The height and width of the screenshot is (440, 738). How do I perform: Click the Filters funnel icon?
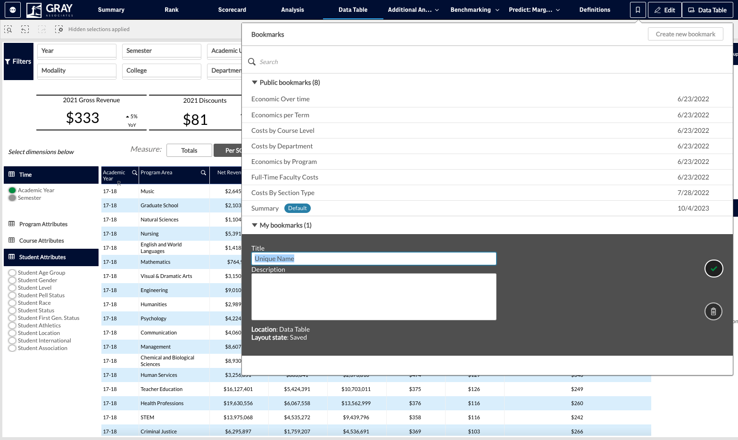pyautogui.click(x=8, y=62)
